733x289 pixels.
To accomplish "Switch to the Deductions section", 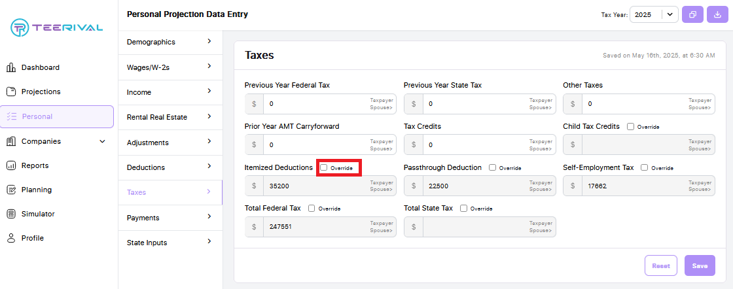I will [170, 167].
